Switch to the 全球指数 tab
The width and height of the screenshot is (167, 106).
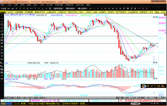(19, 12)
